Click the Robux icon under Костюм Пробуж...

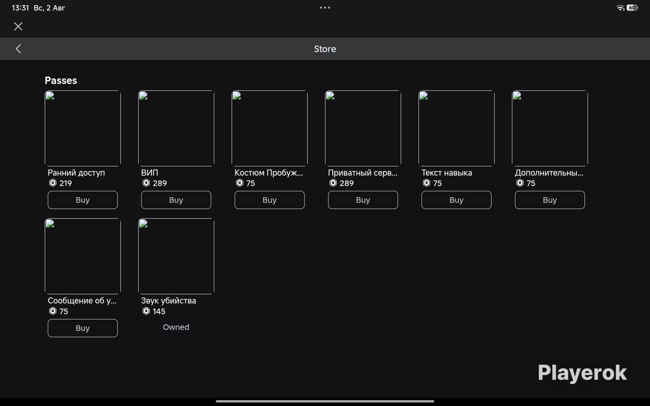(240, 183)
